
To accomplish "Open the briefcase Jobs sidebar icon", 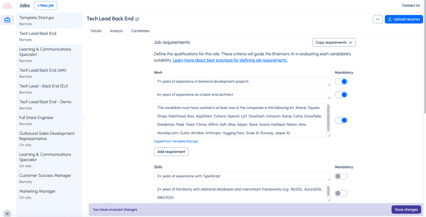I will [7, 20].
